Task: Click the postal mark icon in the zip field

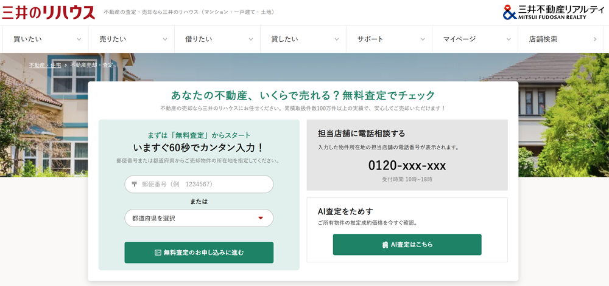Action: point(135,184)
